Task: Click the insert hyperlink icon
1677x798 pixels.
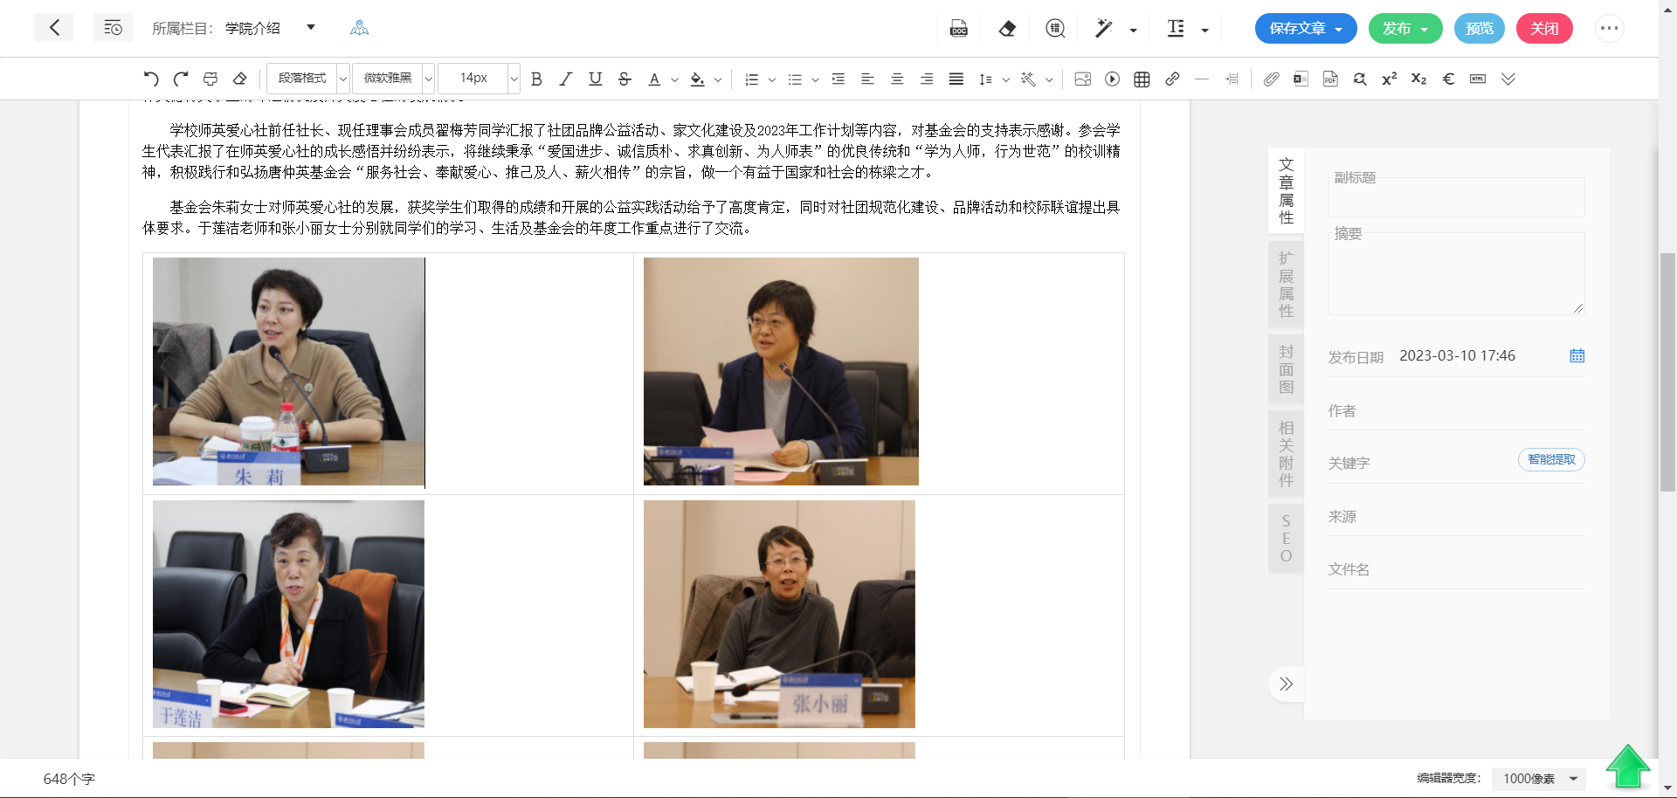Action: (1172, 79)
